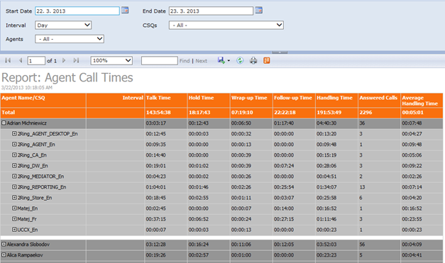Click Adrian Michniewicz talk time 03:03:17
This screenshot has width=445, height=263.
pos(156,123)
